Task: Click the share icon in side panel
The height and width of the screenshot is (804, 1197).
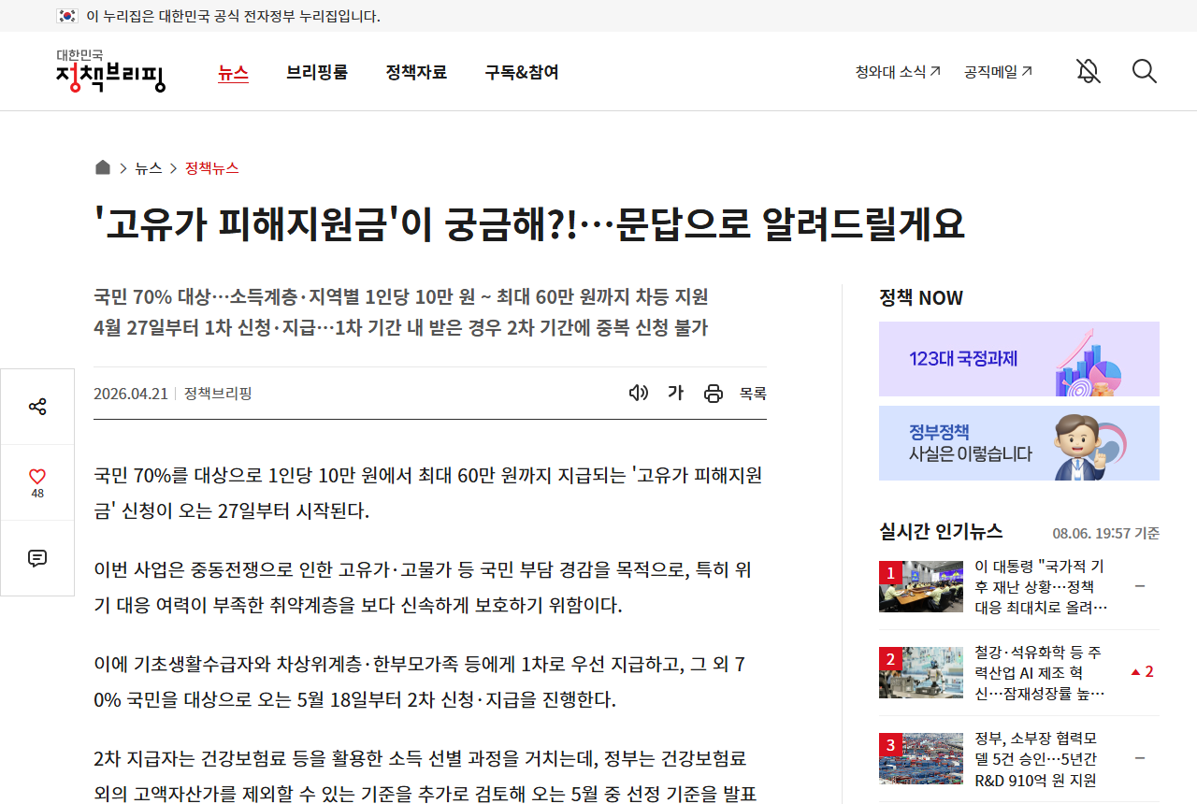Action: coord(37,407)
